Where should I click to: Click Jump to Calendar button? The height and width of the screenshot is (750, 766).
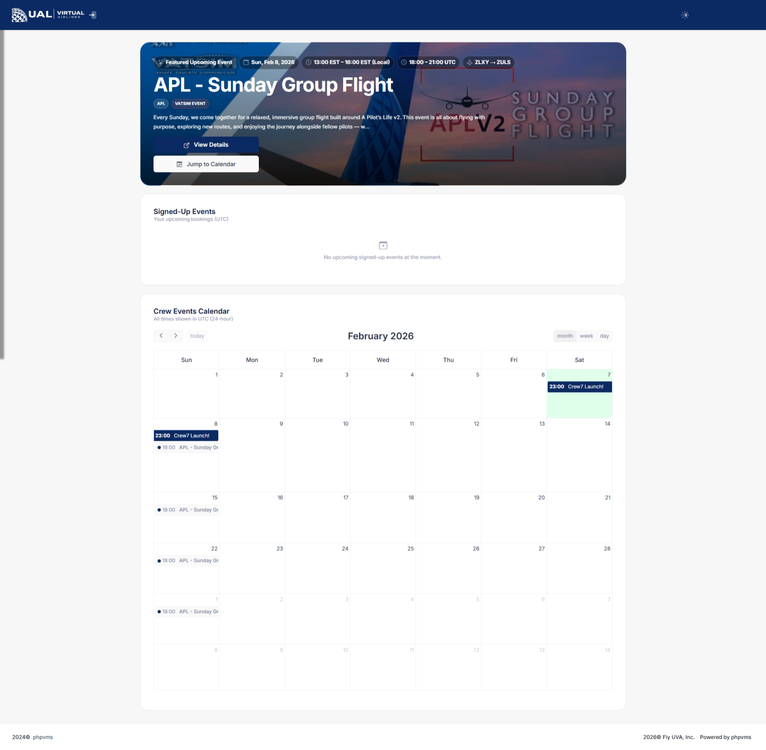(206, 164)
